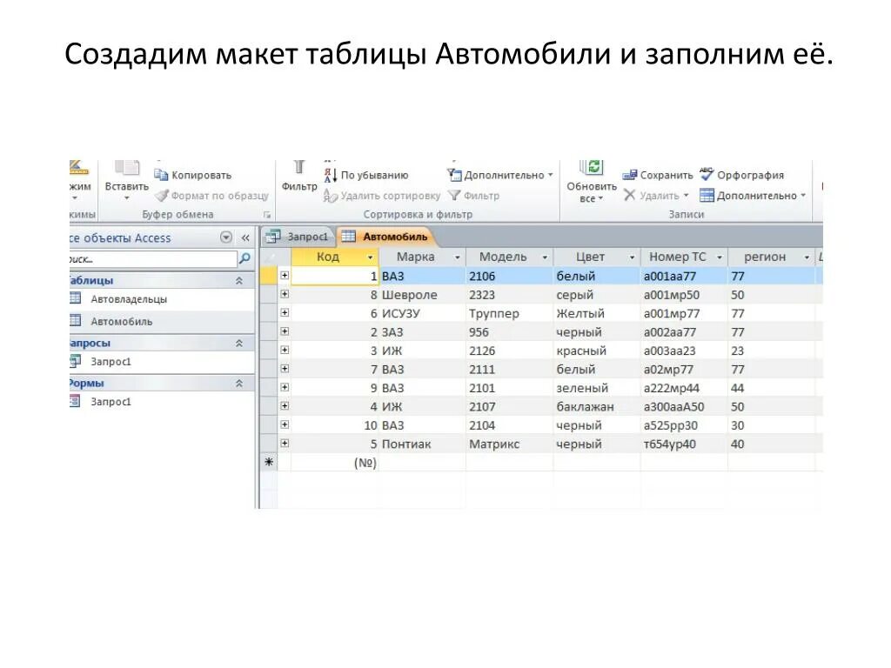Viewport: 891px width, 668px height.
Task: Switch to the Запрос1 tab
Action: tap(306, 236)
